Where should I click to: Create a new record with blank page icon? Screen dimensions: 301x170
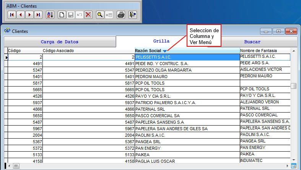coord(62,15)
